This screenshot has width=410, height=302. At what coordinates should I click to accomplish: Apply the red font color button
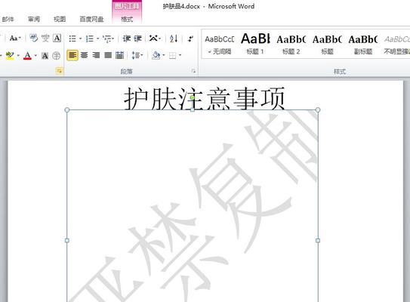[x=27, y=55]
